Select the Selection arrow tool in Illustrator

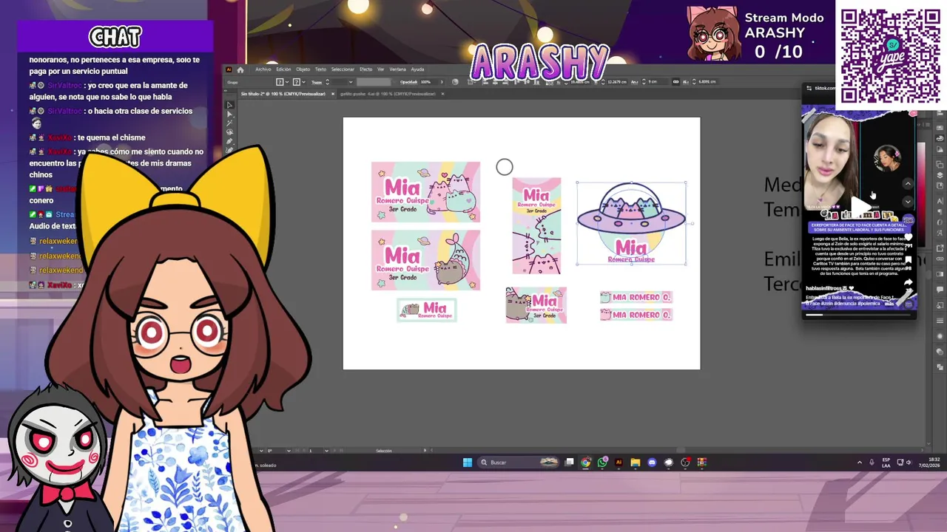pos(229,105)
